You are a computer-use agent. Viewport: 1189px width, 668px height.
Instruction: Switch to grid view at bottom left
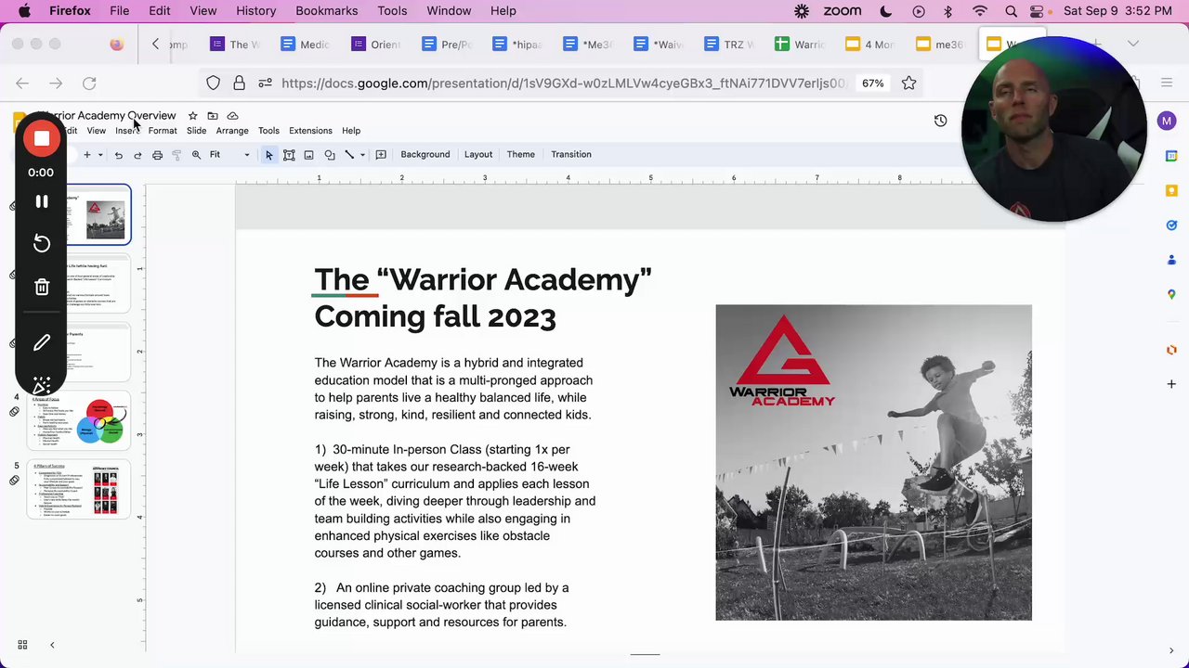coord(22,645)
